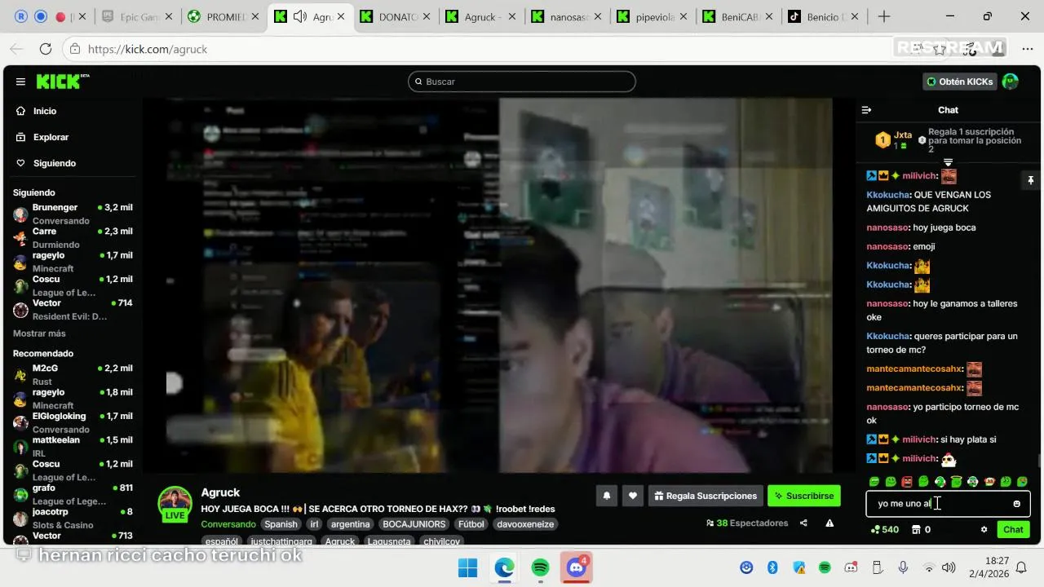Open ElGlogloking recommended channel
The height and width of the screenshot is (587, 1044).
click(72, 422)
